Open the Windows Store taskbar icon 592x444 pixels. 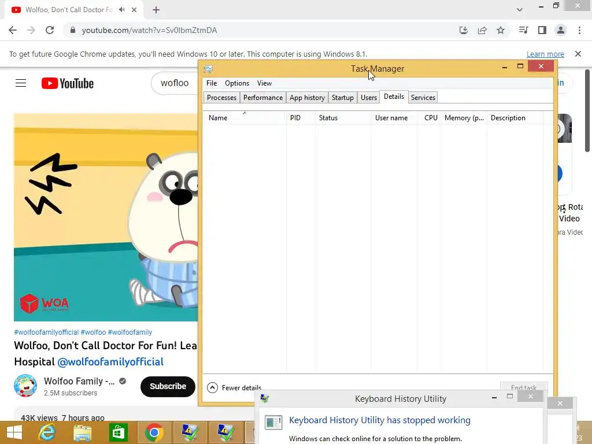(x=118, y=432)
